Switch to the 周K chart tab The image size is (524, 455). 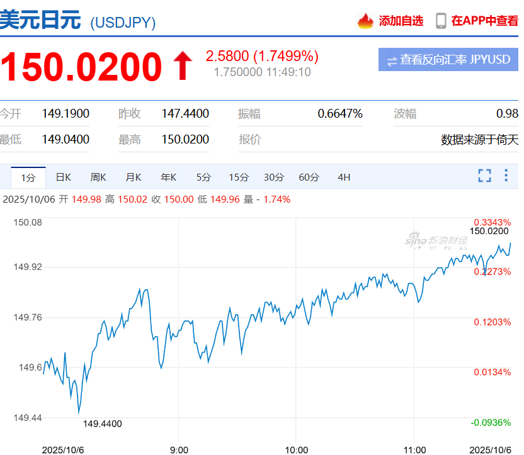coord(98,177)
